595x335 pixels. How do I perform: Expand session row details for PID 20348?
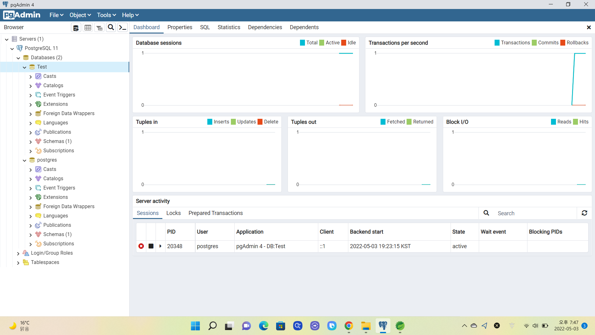tap(160, 246)
